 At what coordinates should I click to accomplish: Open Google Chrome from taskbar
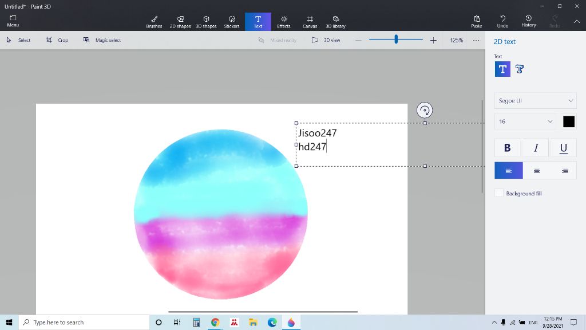pos(215,322)
